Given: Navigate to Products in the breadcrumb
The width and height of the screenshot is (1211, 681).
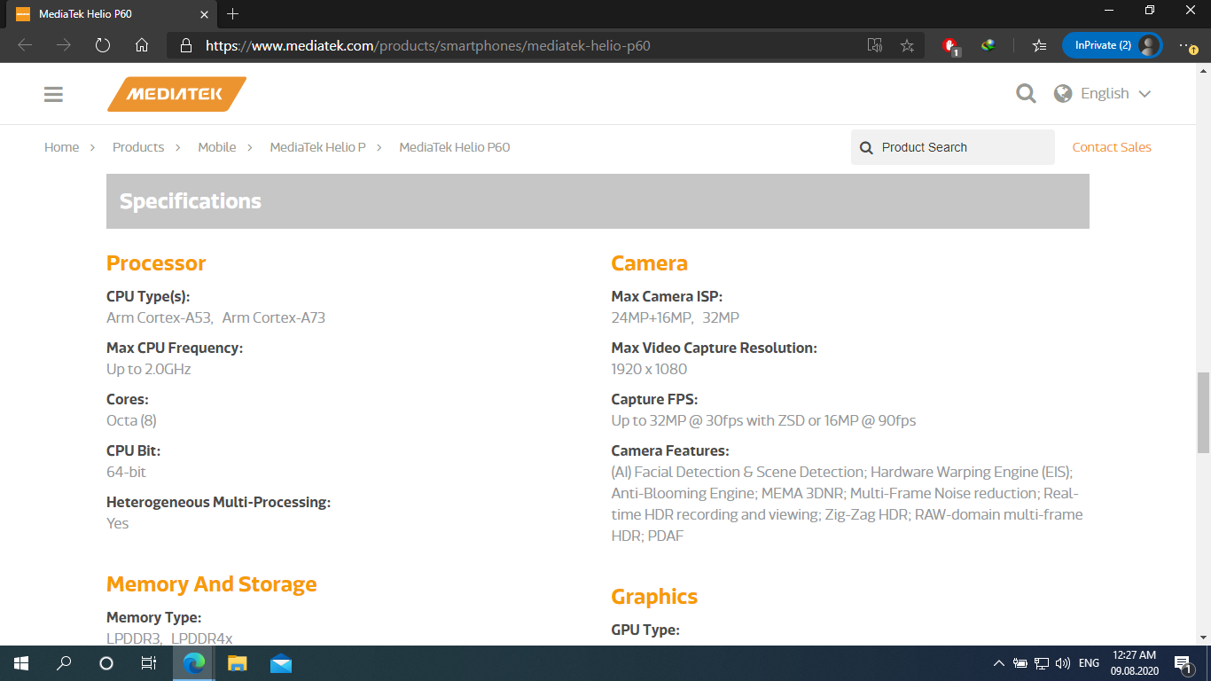Looking at the screenshot, I should pyautogui.click(x=138, y=147).
